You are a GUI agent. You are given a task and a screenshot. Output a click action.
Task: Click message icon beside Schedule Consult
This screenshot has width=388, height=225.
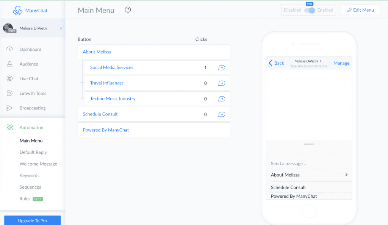tap(221, 114)
